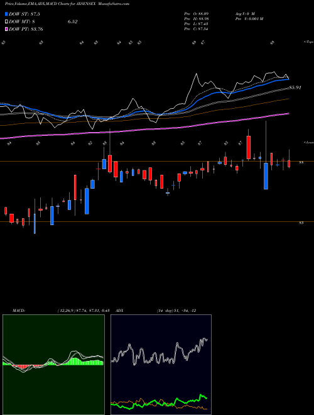
Task: Click the 'Pre C: 87.54' value
Action: [196, 28]
